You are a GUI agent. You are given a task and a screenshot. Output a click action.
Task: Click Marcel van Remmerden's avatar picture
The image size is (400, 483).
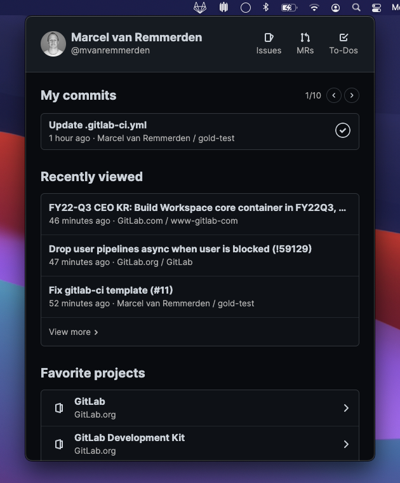pyautogui.click(x=53, y=44)
